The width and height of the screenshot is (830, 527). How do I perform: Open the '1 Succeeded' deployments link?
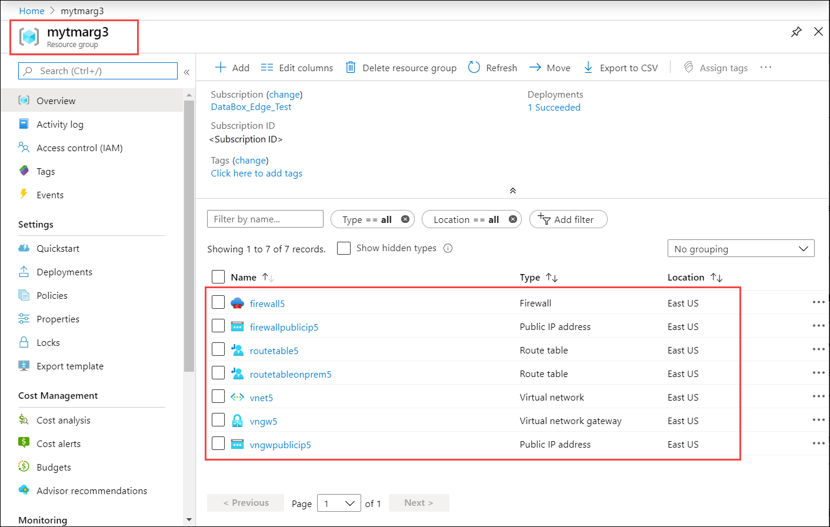(x=554, y=107)
